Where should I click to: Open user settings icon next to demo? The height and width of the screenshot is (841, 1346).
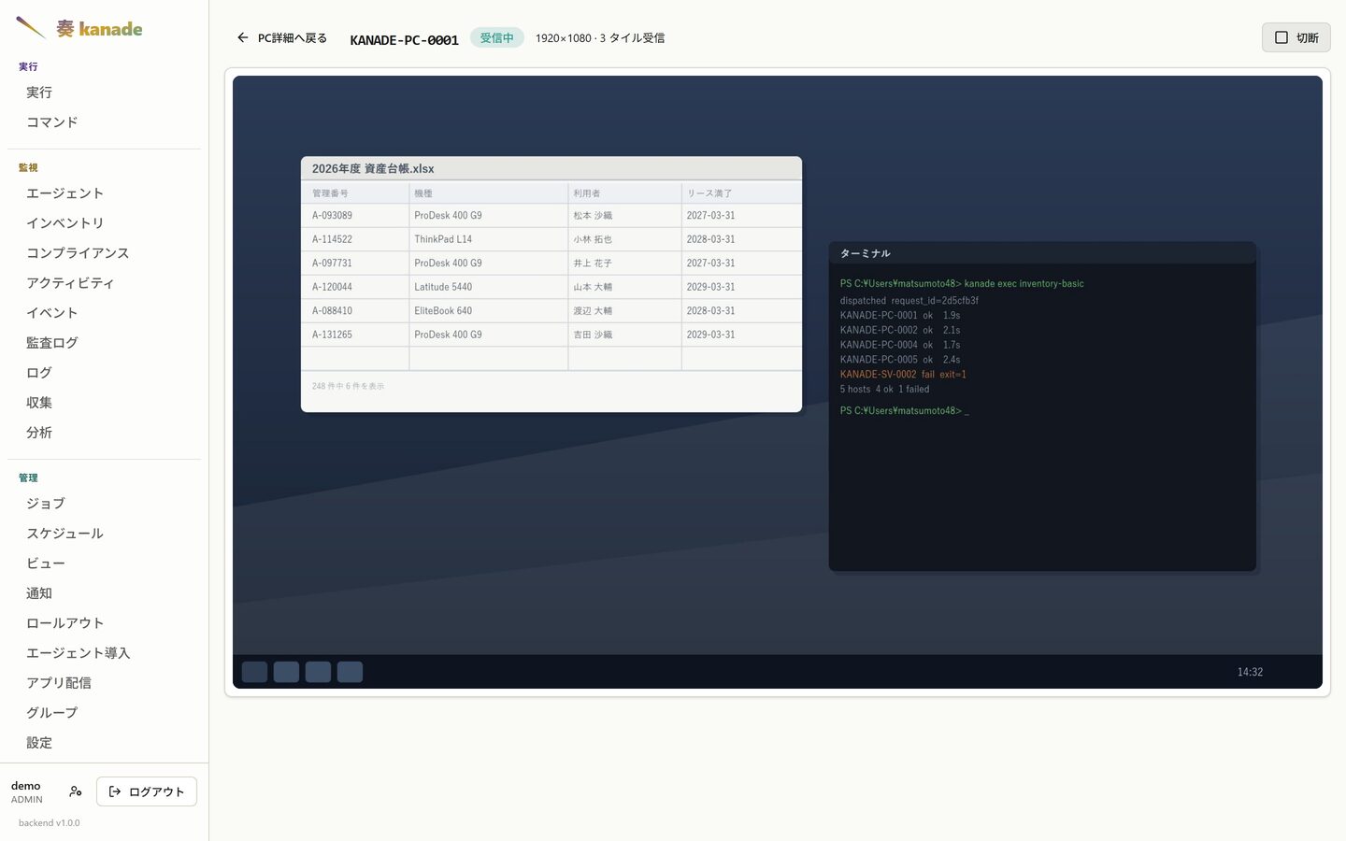(76, 791)
